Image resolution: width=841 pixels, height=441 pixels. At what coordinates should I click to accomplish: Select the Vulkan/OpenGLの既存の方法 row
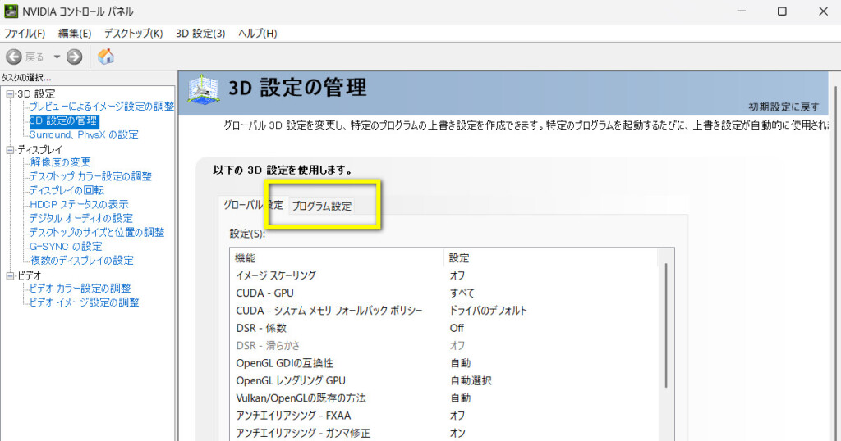pos(446,398)
